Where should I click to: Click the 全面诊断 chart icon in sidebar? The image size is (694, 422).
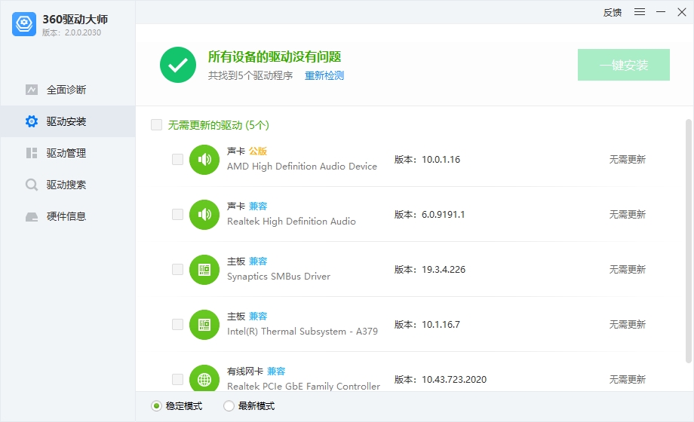pos(32,90)
